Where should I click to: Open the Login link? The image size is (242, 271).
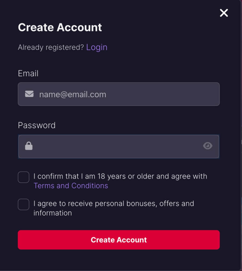97,47
